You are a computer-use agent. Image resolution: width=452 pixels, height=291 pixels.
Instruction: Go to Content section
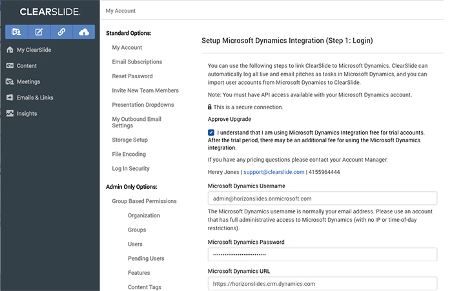coord(26,66)
